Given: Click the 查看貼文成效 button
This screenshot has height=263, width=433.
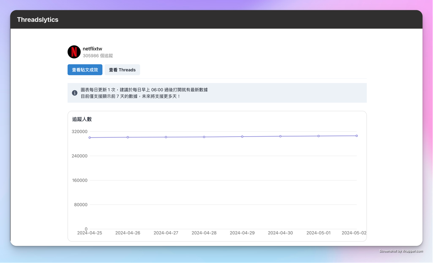Looking at the screenshot, I should 85,70.
